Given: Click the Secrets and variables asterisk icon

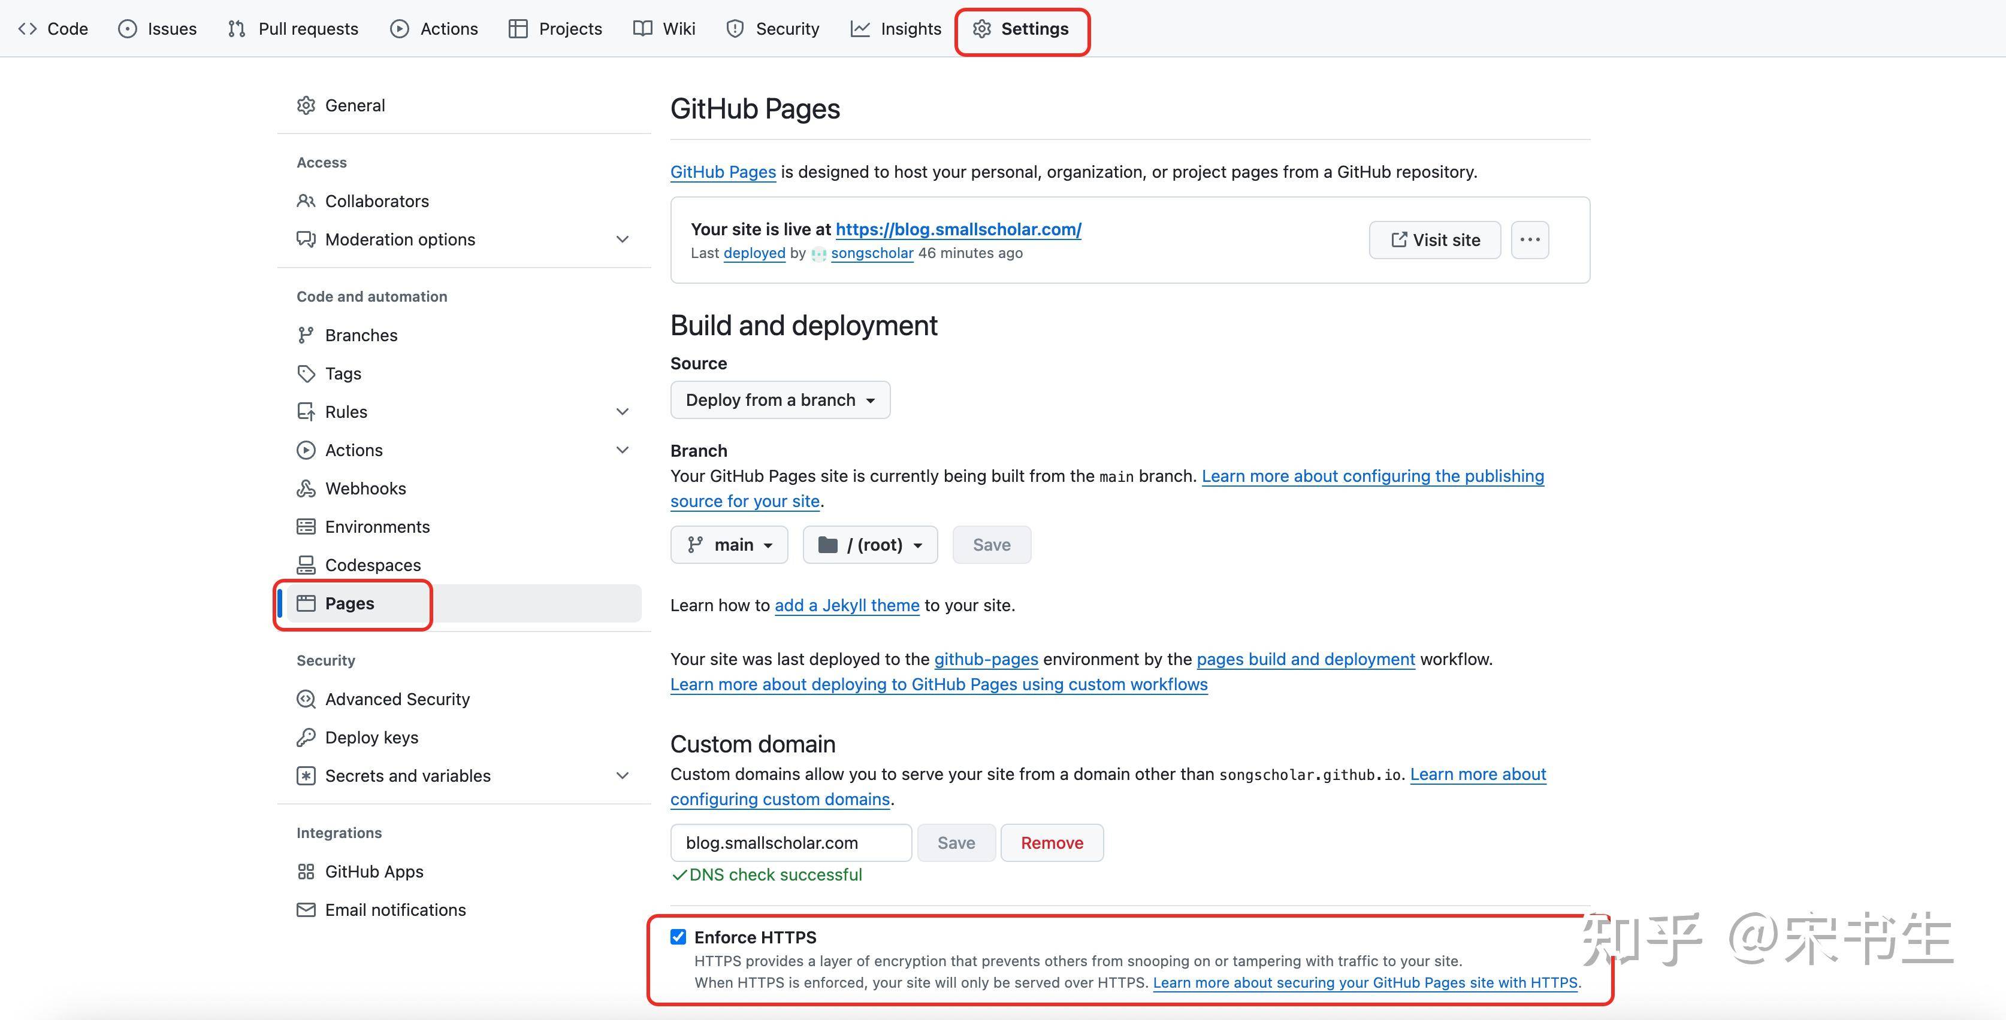Looking at the screenshot, I should coord(306,776).
